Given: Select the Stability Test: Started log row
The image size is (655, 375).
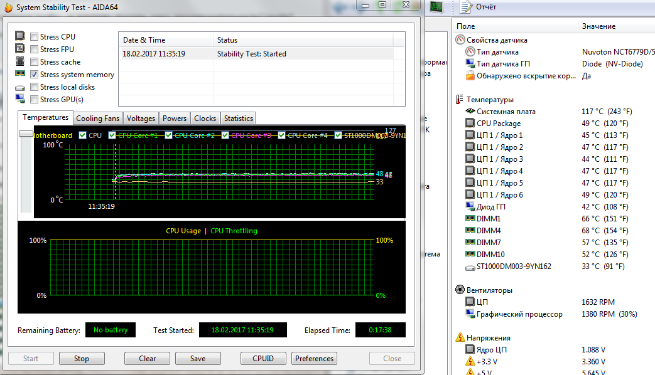Looking at the screenshot, I should (x=256, y=54).
